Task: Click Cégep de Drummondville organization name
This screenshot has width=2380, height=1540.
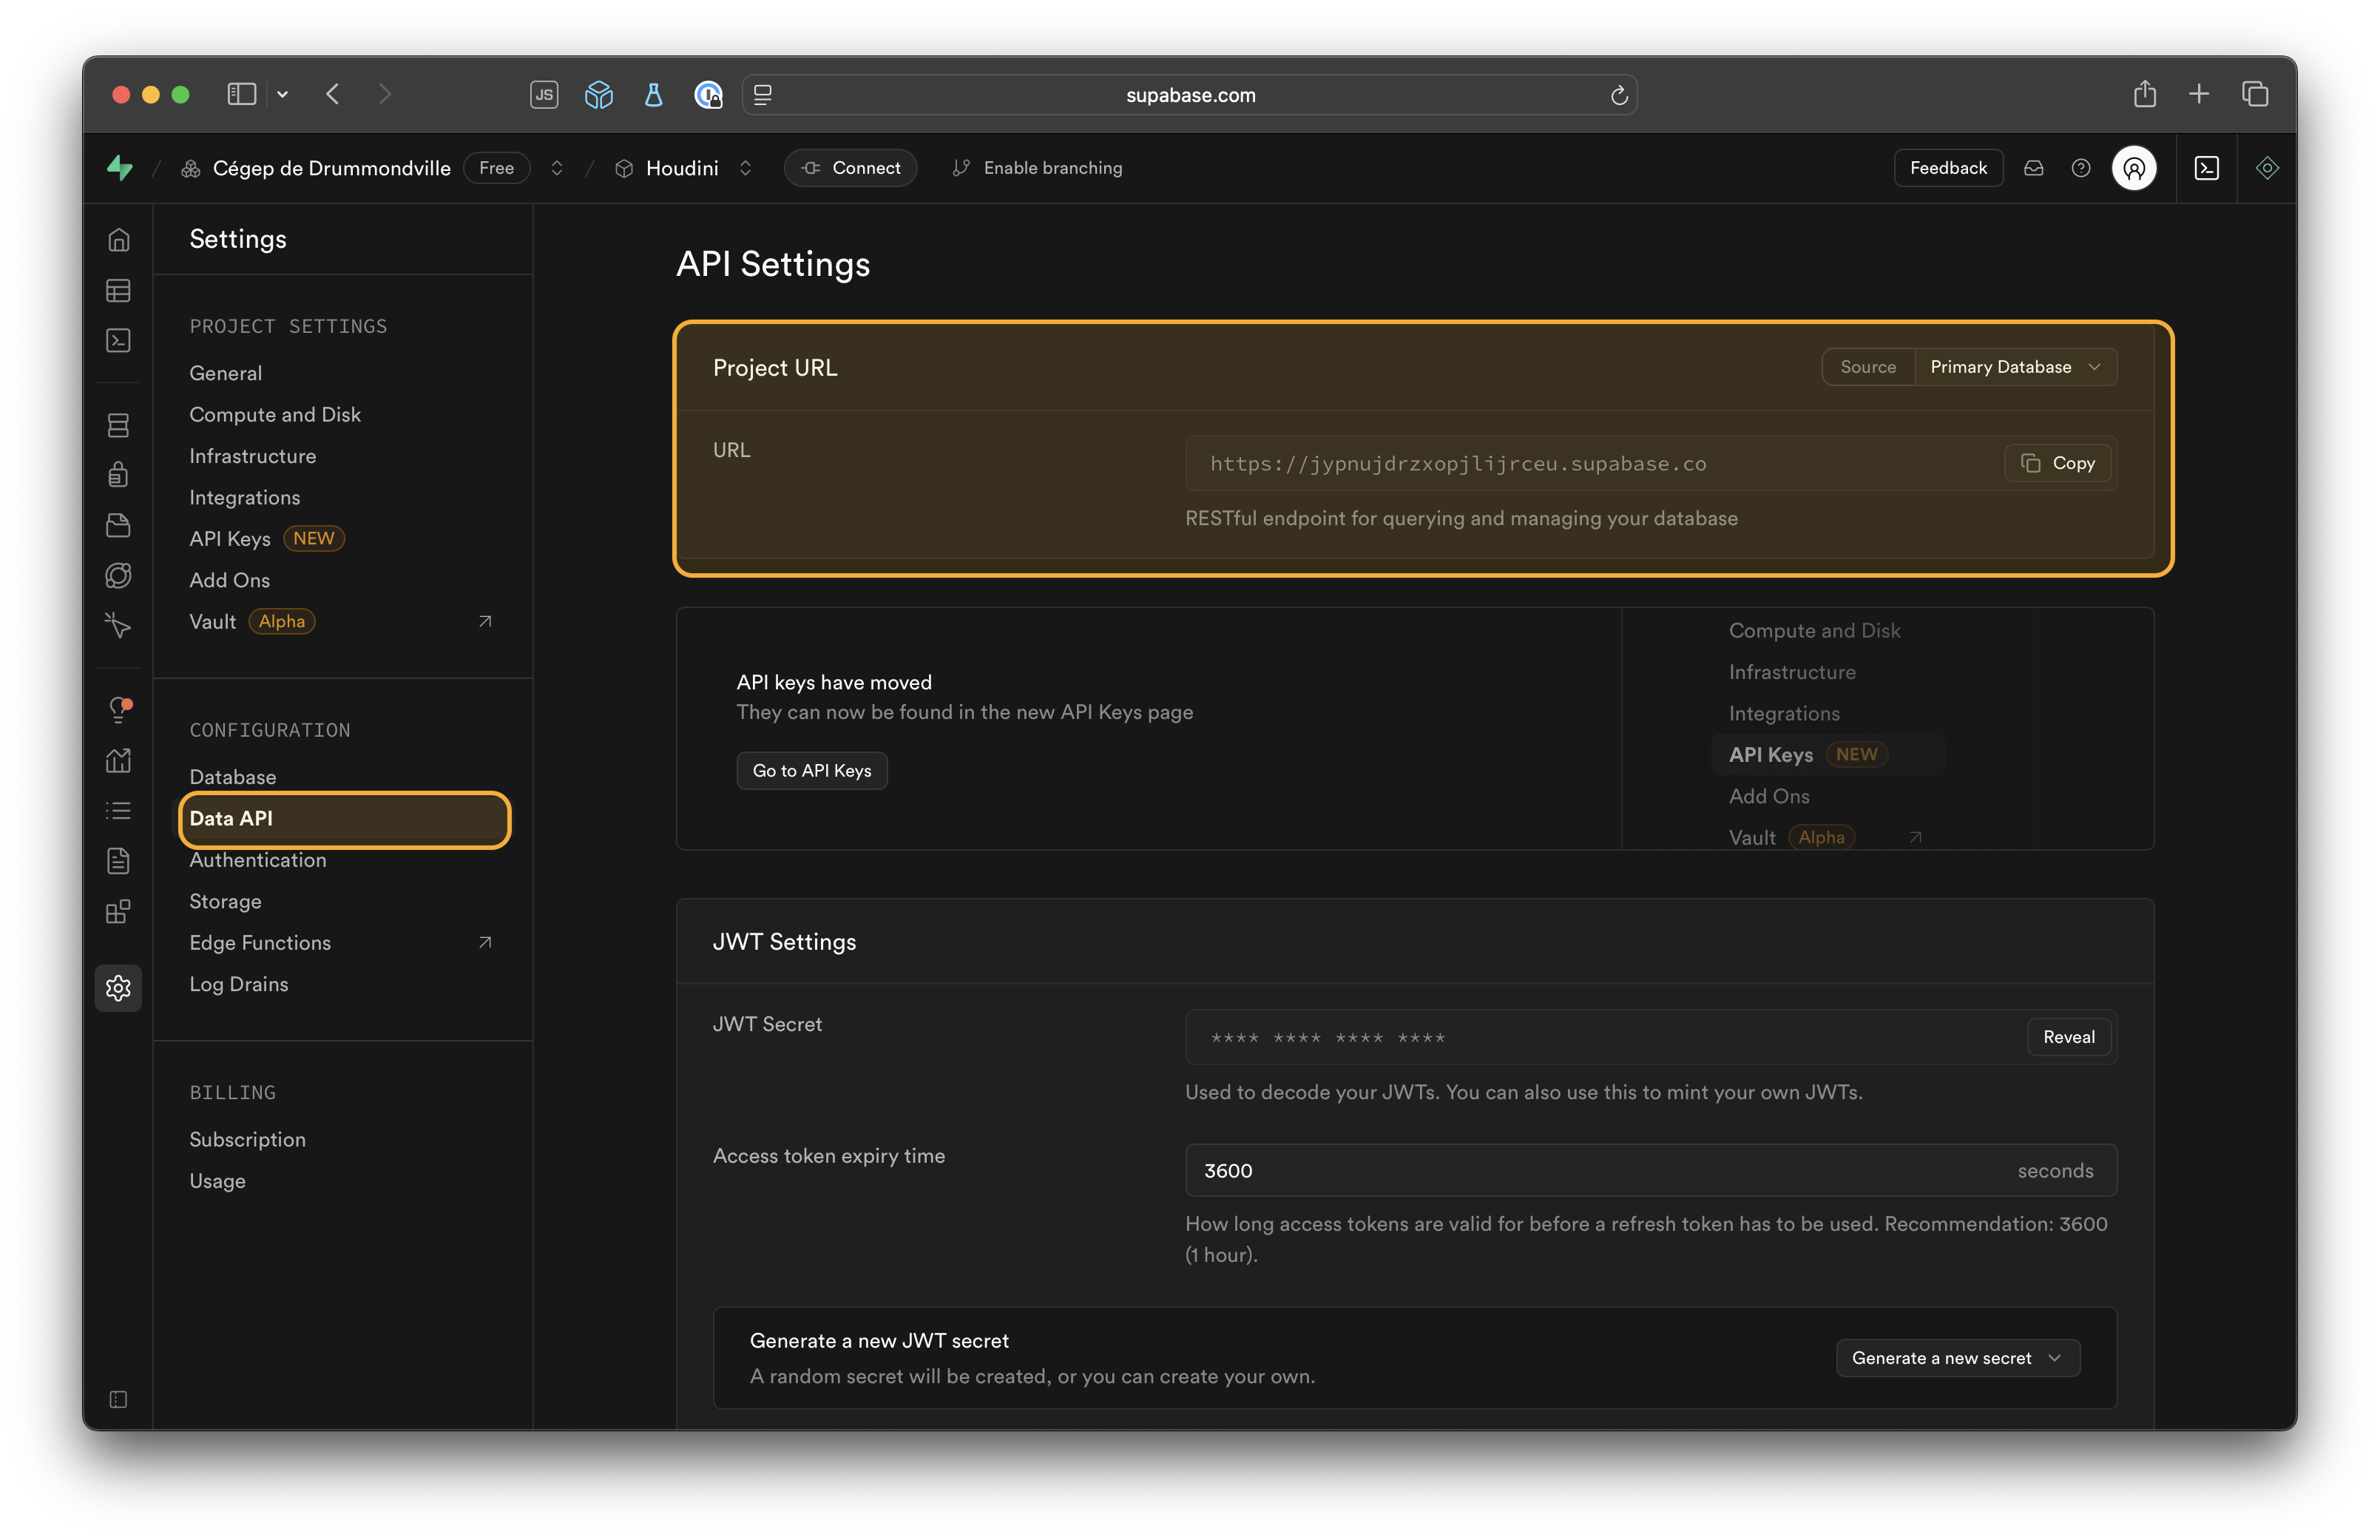Action: [331, 168]
